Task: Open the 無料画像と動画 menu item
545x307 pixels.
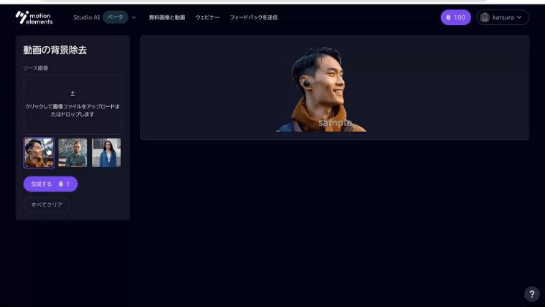Action: pos(166,17)
